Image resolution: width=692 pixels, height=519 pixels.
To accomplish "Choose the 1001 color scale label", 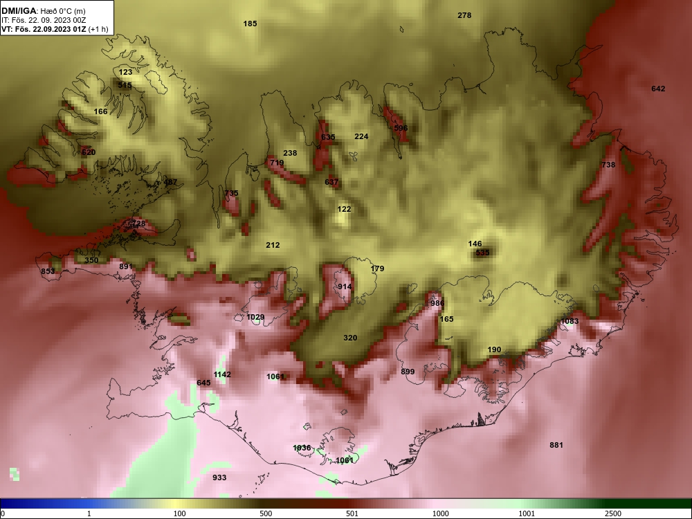I will [x=527, y=514].
